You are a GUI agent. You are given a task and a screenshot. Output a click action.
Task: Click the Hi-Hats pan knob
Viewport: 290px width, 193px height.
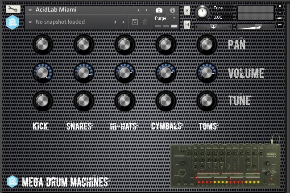125,45
